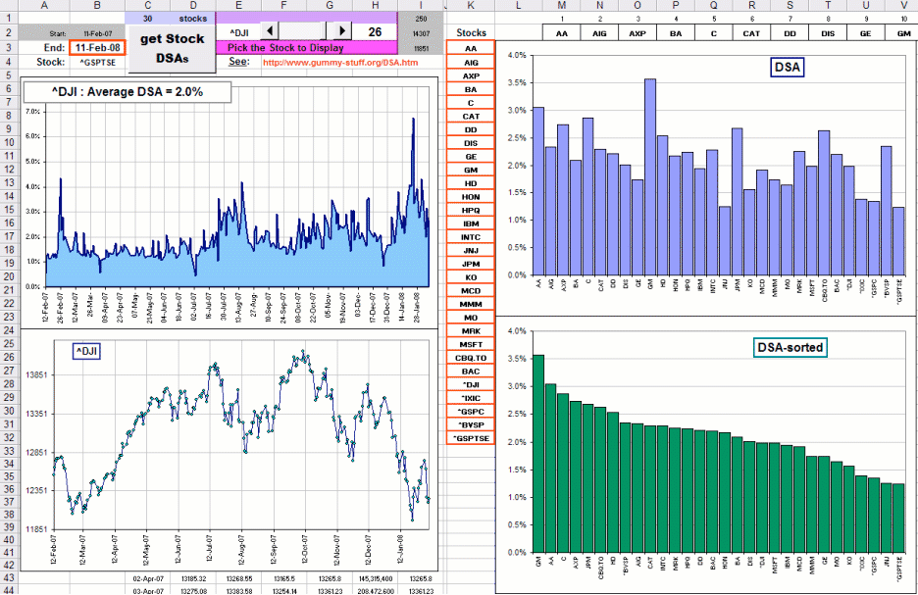Click the right arrow of the stock scroll bar
Viewport: 918px width, 595px height.
[342, 31]
